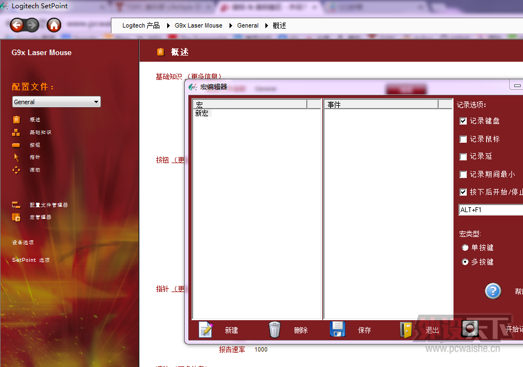Go back with the red back arrow
The image size is (523, 367).
pyautogui.click(x=17, y=25)
